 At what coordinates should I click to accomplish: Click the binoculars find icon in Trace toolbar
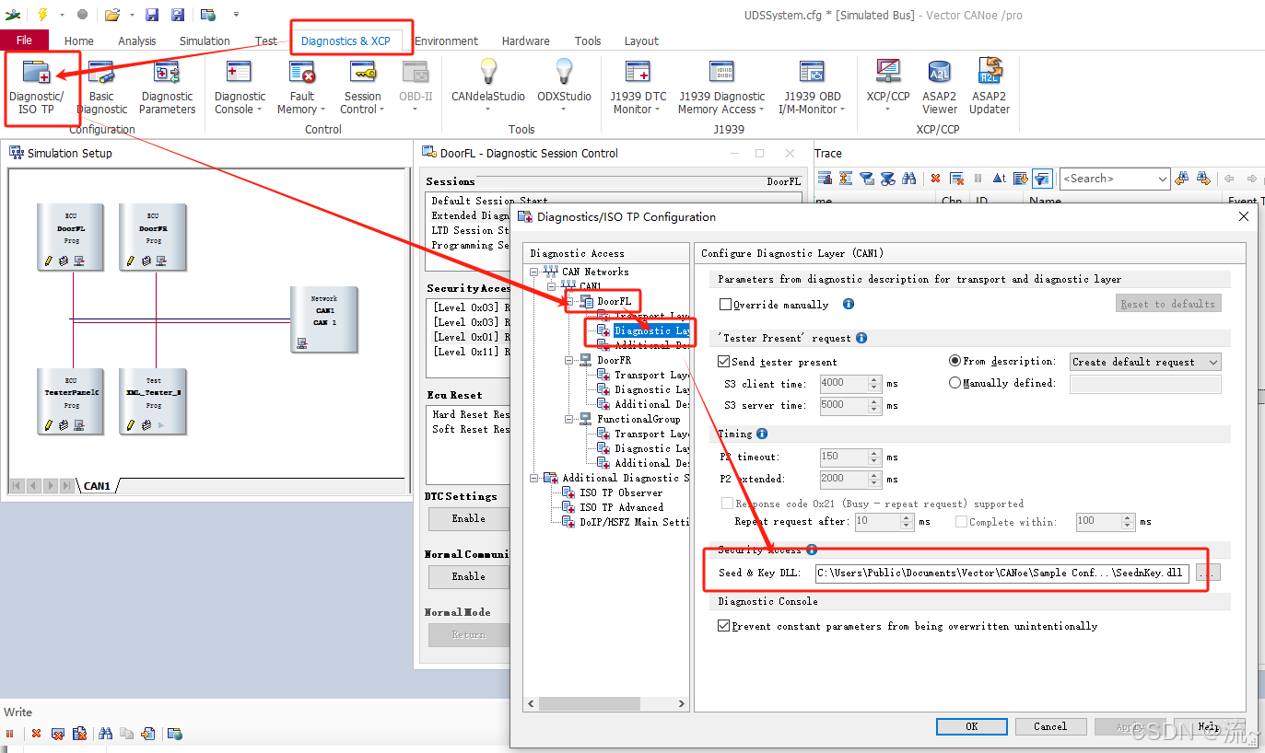pyautogui.click(x=908, y=179)
